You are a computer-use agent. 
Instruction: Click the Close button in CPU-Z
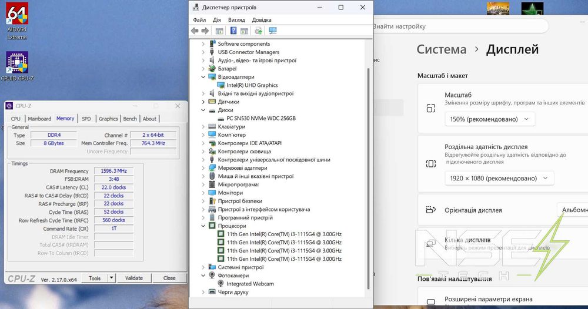[169, 278]
